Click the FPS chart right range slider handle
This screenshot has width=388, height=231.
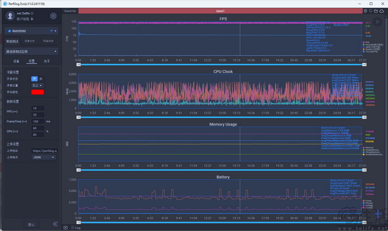tap(364, 65)
